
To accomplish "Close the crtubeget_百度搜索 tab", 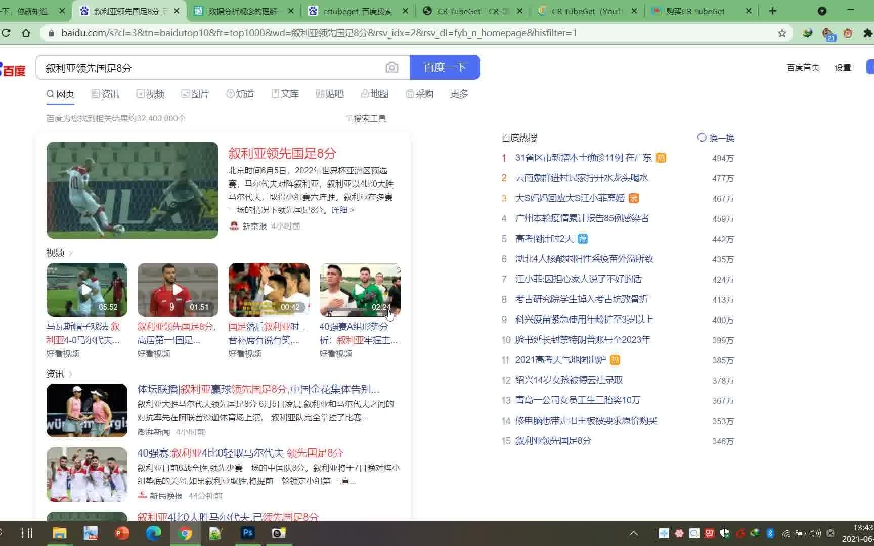I will 405,11.
